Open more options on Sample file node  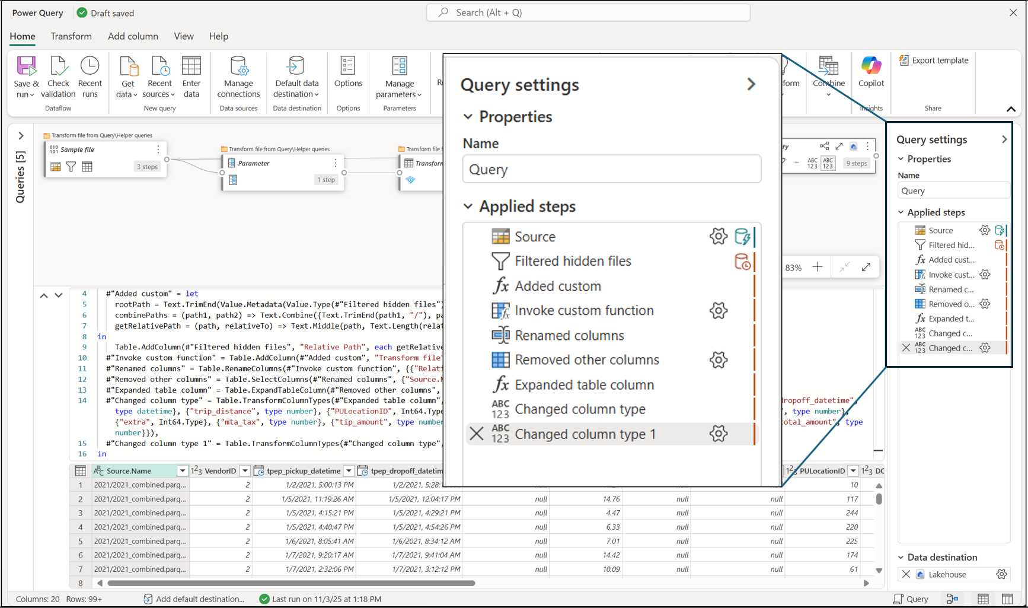(158, 149)
